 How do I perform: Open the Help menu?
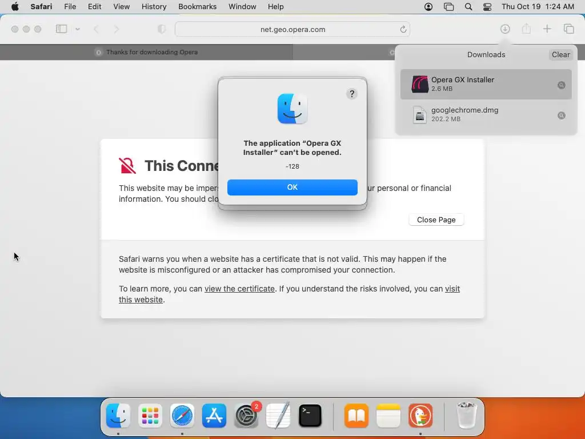[276, 7]
